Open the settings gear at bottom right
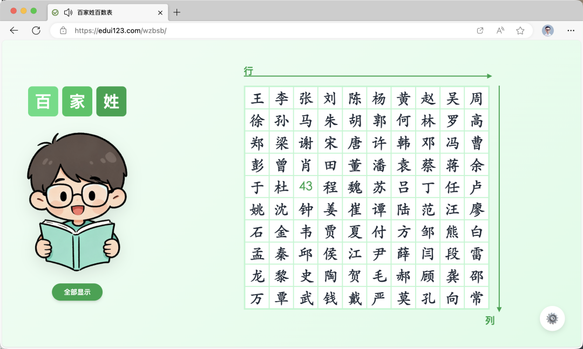Screen dimensions: 583x349 552,318
